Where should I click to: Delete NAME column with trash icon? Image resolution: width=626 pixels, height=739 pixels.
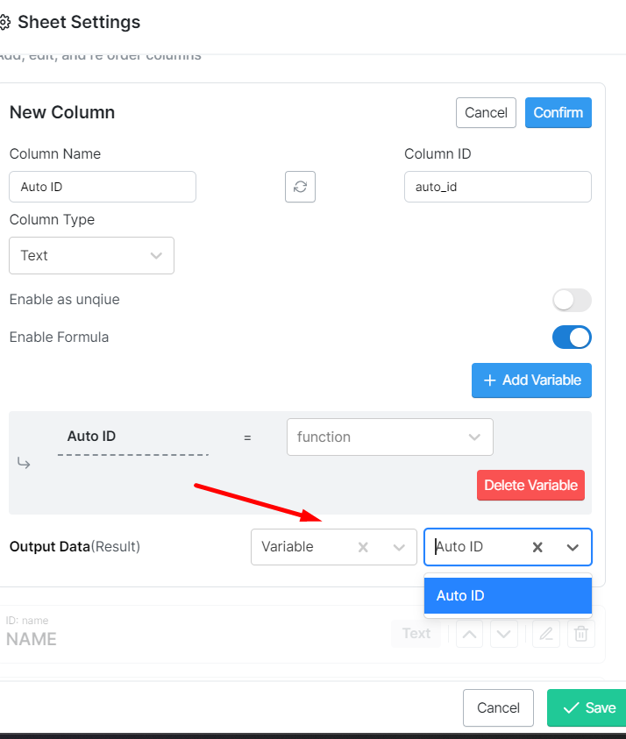coord(580,634)
